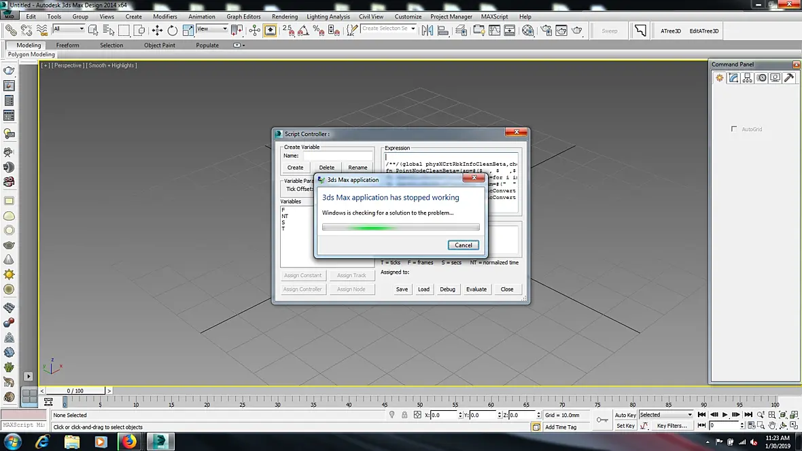Screen dimensions: 802x451
Task: Open the Layer Manager icon
Action: [461, 31]
